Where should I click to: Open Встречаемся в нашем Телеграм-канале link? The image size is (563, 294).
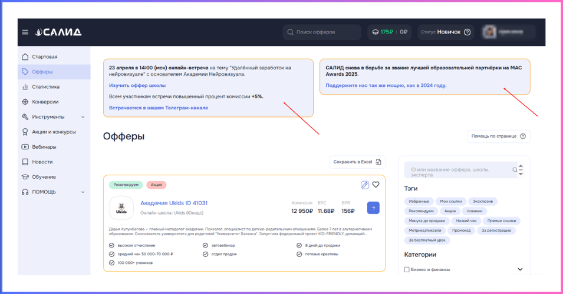(x=159, y=108)
